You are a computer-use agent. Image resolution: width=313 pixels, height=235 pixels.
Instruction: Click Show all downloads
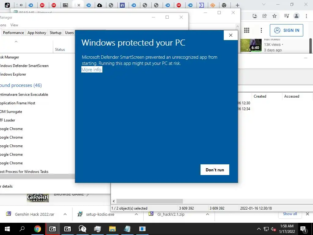pos(290,214)
